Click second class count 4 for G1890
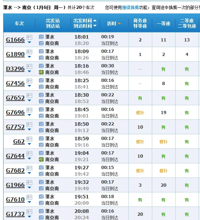Screen dimensions: 200x220 (187, 54)
